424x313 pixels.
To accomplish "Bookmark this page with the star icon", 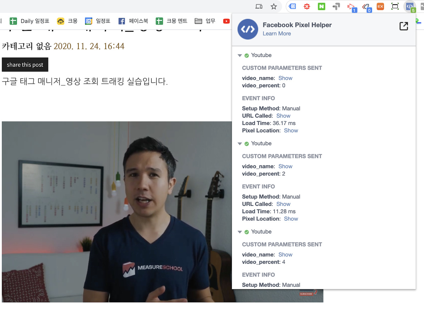I will point(274,6).
